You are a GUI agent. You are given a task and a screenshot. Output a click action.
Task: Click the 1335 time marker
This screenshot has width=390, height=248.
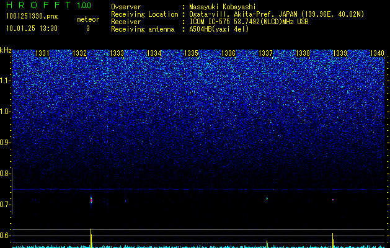point(191,53)
